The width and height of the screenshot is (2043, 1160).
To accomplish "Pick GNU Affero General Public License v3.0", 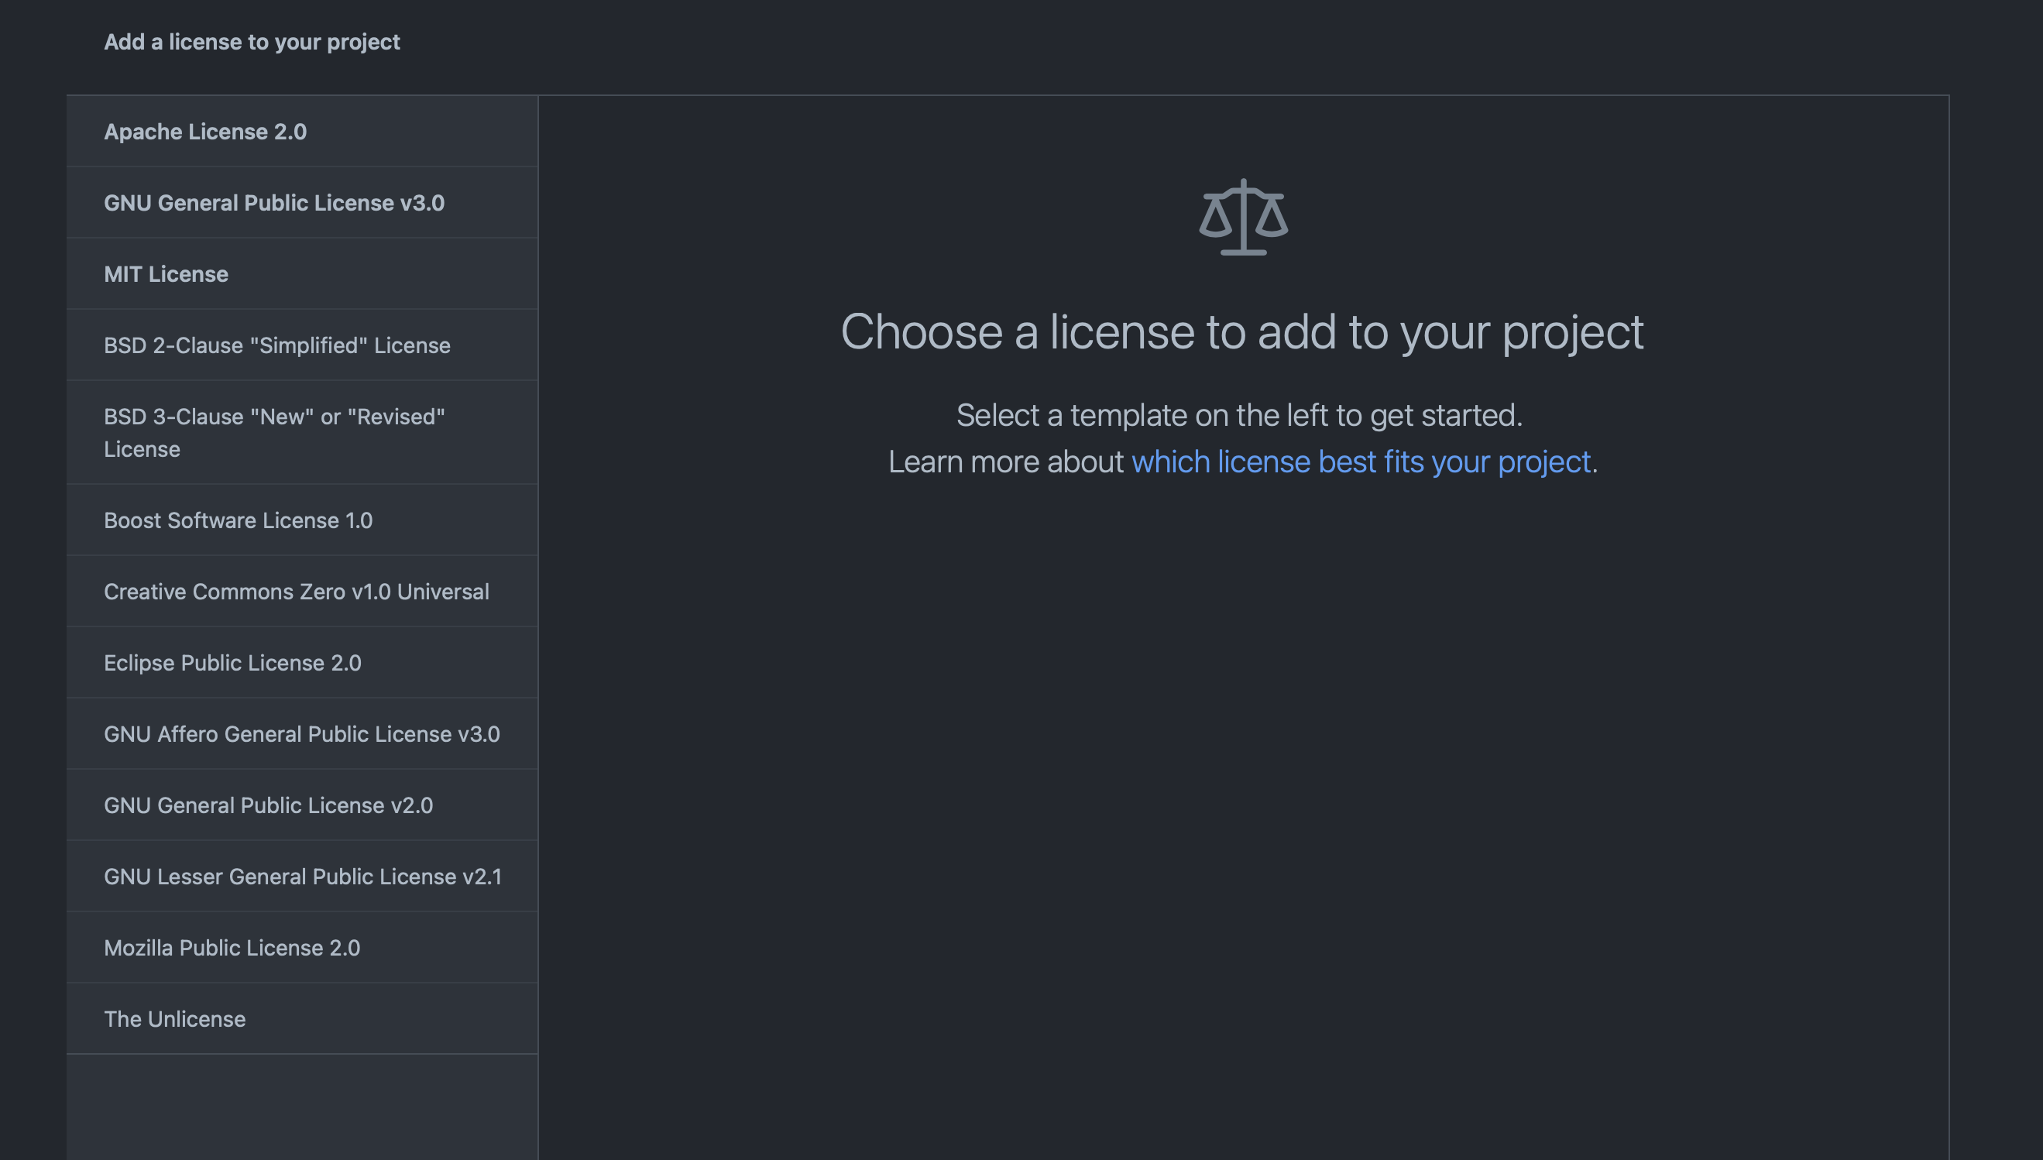I will [x=301, y=734].
